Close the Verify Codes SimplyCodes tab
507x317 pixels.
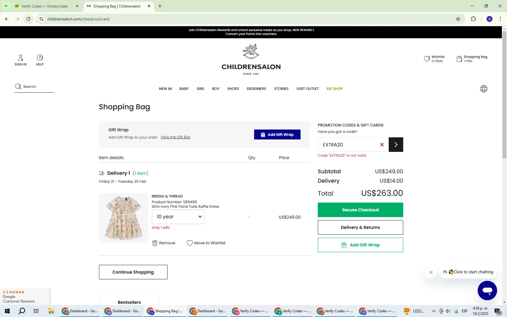(77, 6)
